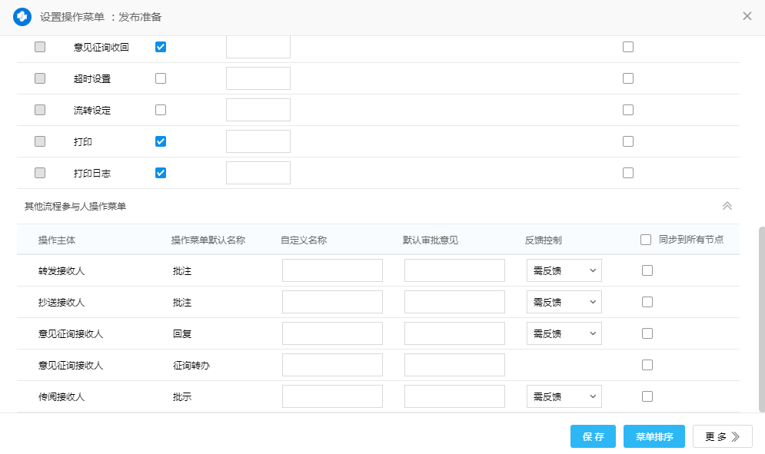Check the 同步到所有节点 header checkbox
Image resolution: width=765 pixels, height=454 pixels.
(x=646, y=240)
